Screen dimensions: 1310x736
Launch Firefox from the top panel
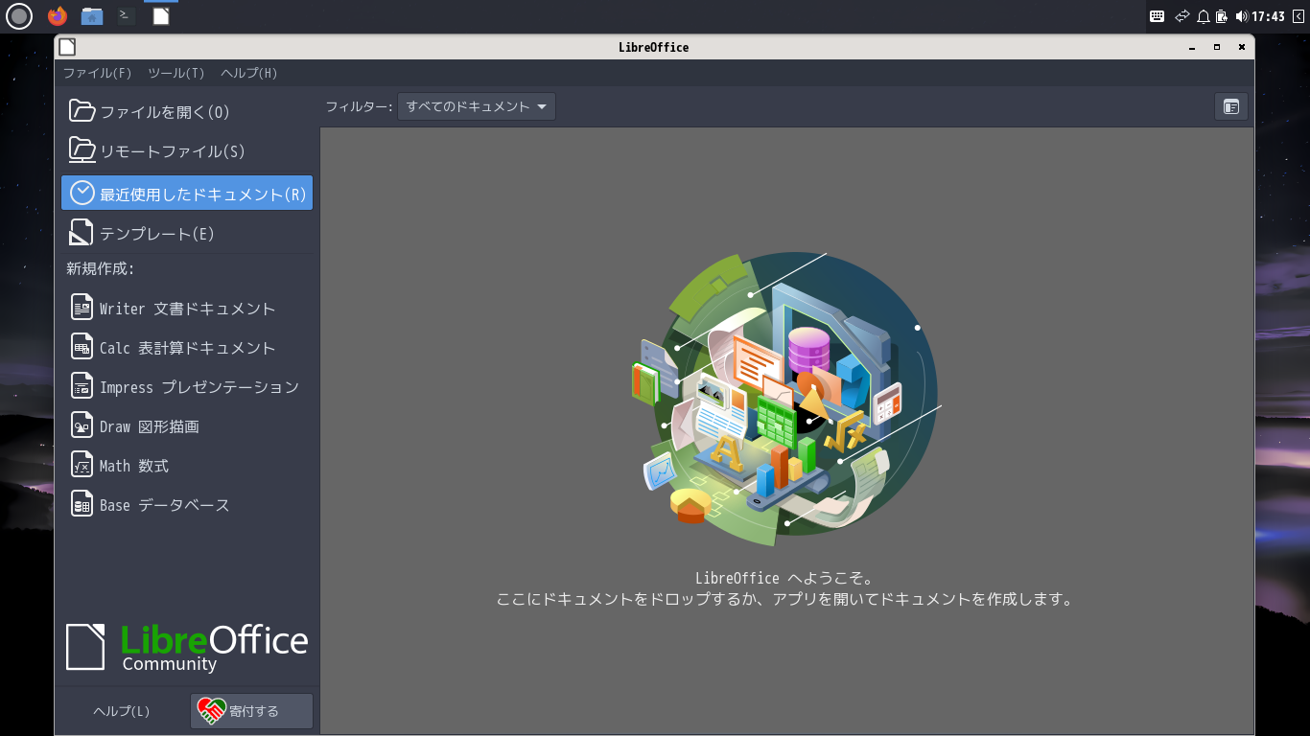pos(58,16)
